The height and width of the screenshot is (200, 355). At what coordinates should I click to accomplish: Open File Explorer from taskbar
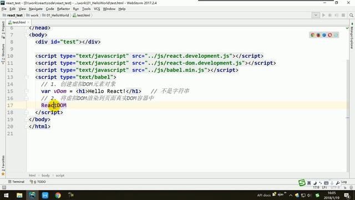(x=19, y=195)
